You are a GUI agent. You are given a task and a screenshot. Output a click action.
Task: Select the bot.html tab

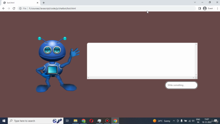pos(20,3)
